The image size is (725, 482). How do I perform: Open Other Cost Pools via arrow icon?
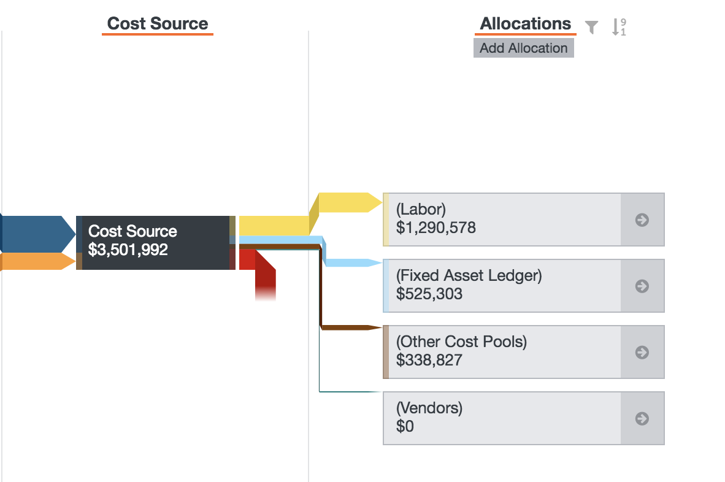(x=642, y=352)
